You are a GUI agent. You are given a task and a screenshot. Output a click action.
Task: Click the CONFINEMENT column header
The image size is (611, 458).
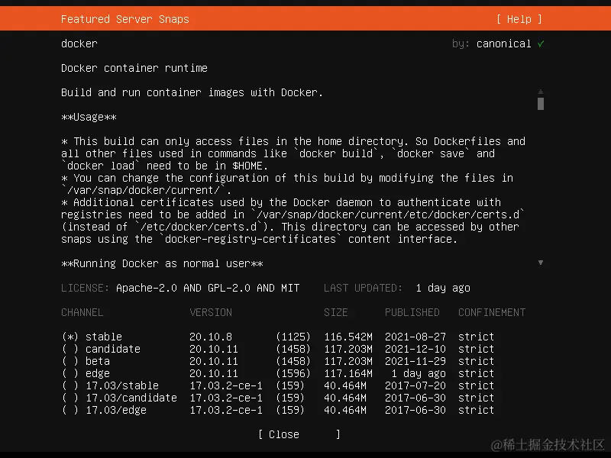coord(492,312)
